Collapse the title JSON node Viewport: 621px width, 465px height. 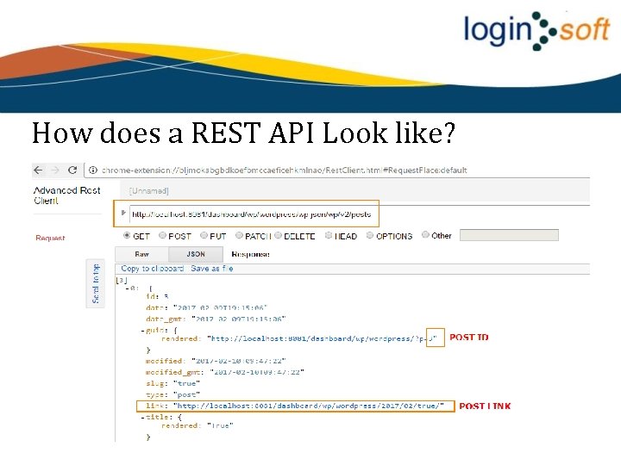tap(142, 417)
